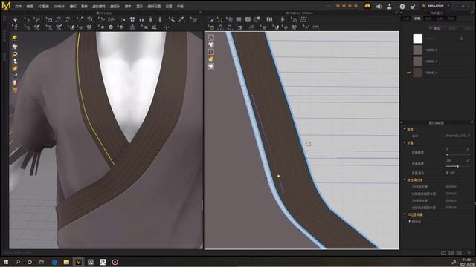Adjust the lower slider in property editor
Screen dimensions: 476x267
pos(457,166)
